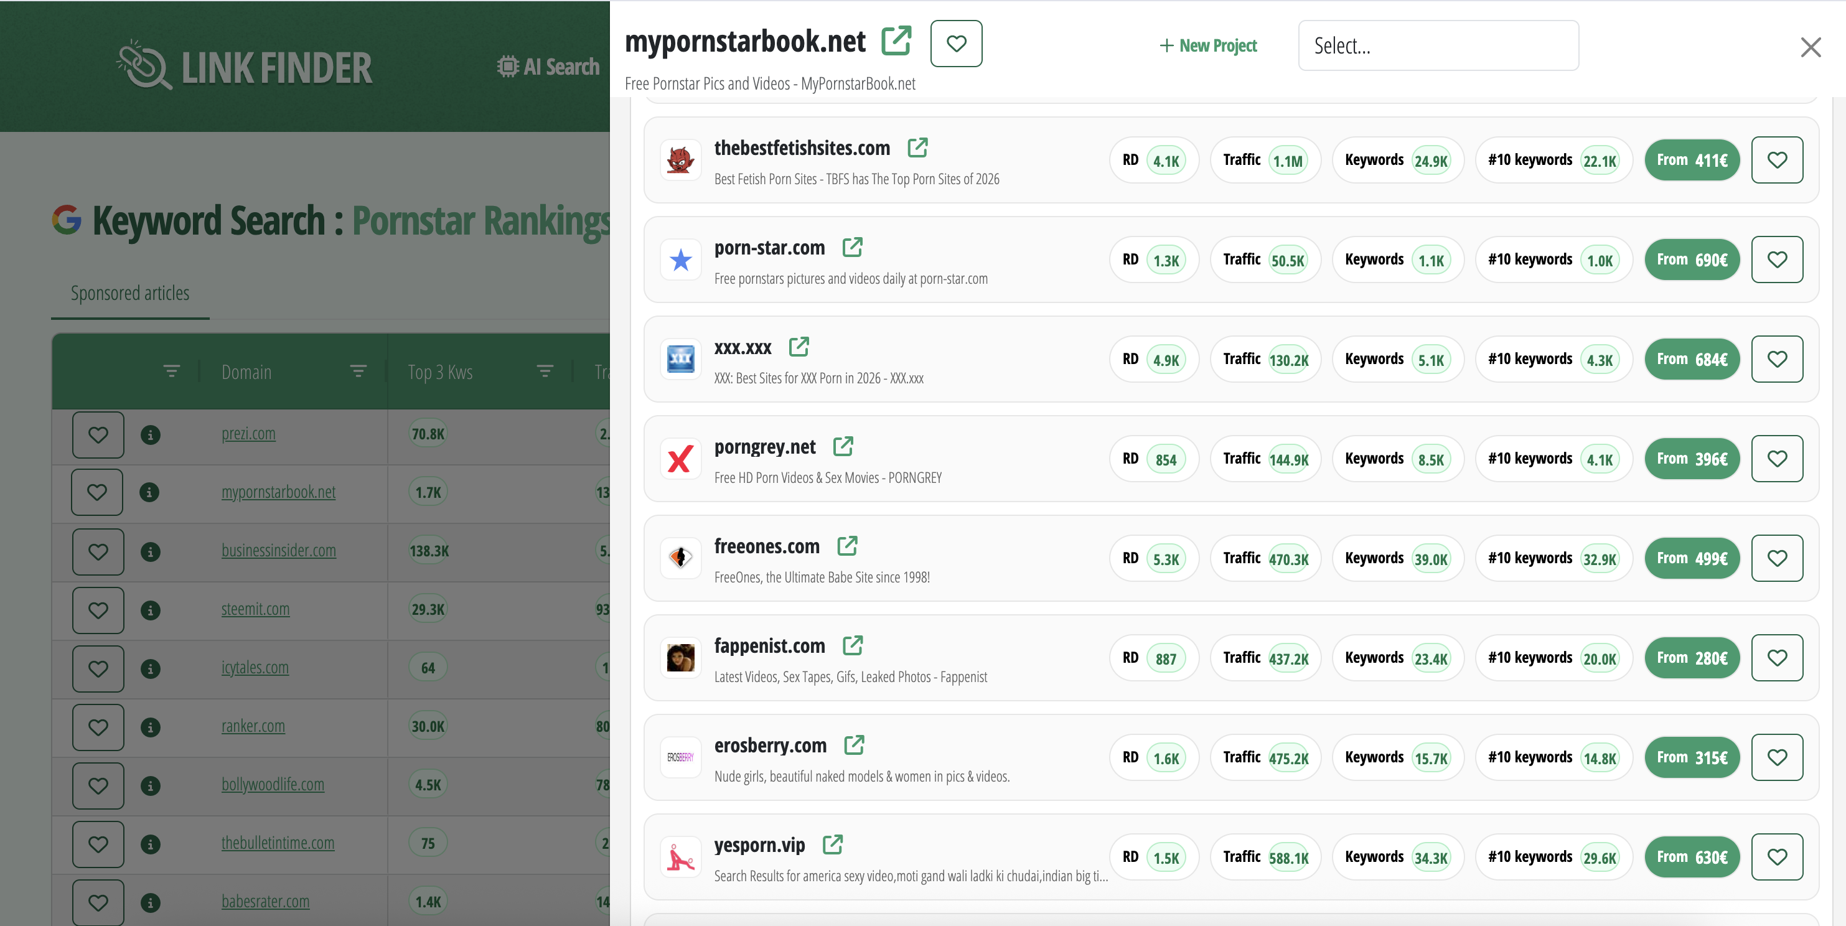Open the filter icon before the Domain column
The image size is (1846, 926).
point(171,372)
